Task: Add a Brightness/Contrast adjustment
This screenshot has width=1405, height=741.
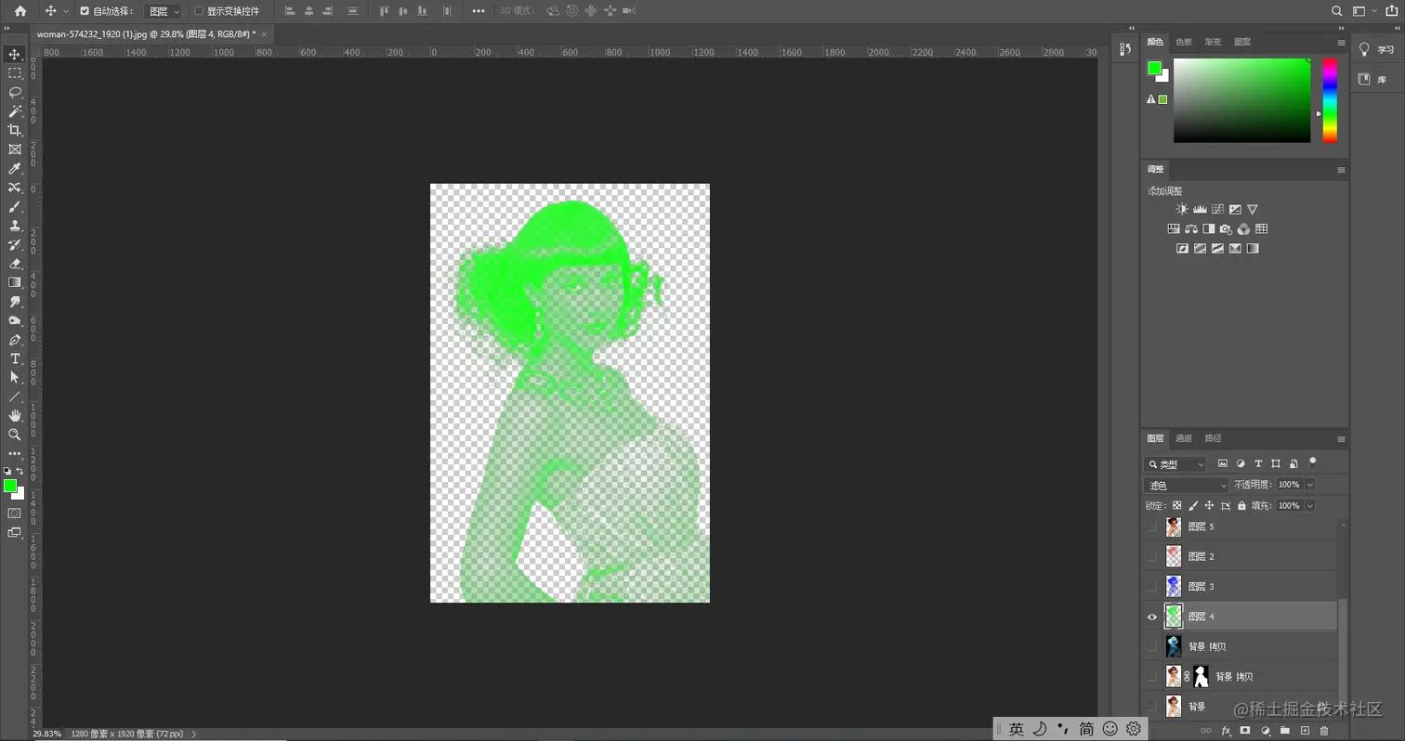Action: click(1181, 210)
